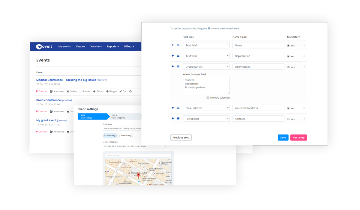Expand the Reports menu
The height and width of the screenshot is (210, 360).
coord(113,46)
